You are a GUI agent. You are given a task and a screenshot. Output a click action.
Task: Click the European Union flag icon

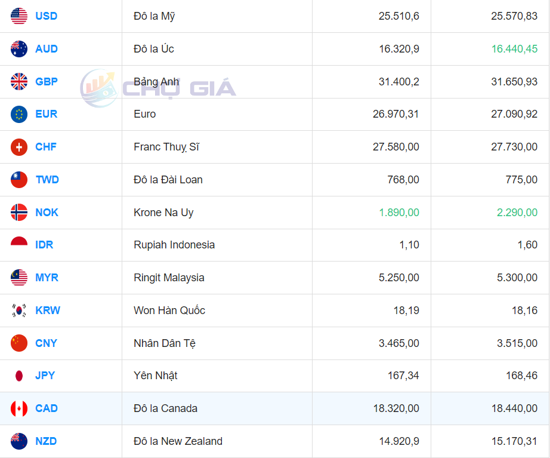[19, 114]
